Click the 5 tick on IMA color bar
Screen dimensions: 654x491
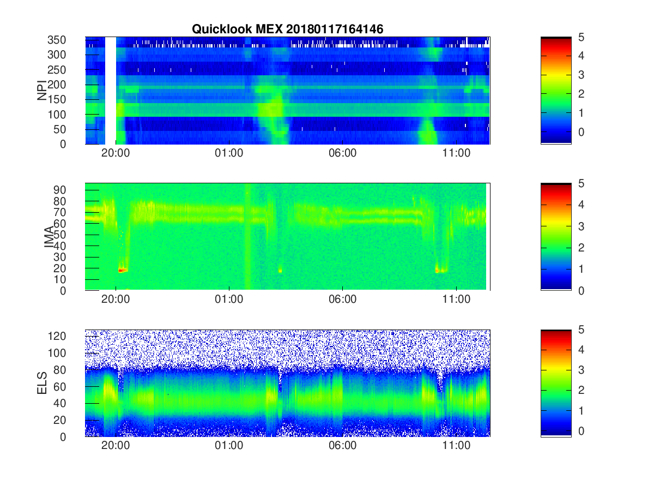(x=580, y=183)
